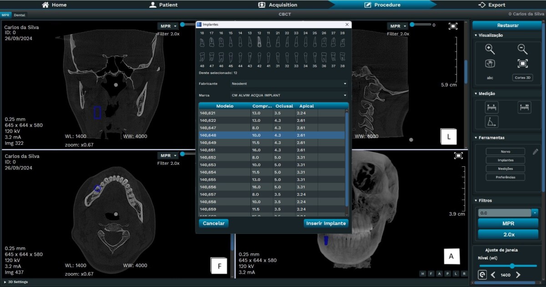The width and height of the screenshot is (546, 287).
Task: Click the Inserir Implante button
Action: (x=326, y=223)
